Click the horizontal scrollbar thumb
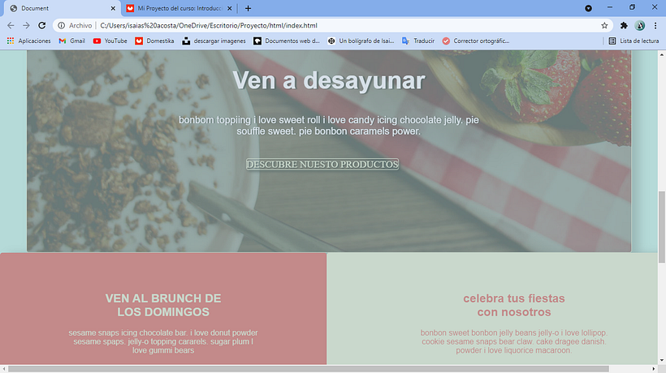This screenshot has height=373, width=666. click(309, 369)
